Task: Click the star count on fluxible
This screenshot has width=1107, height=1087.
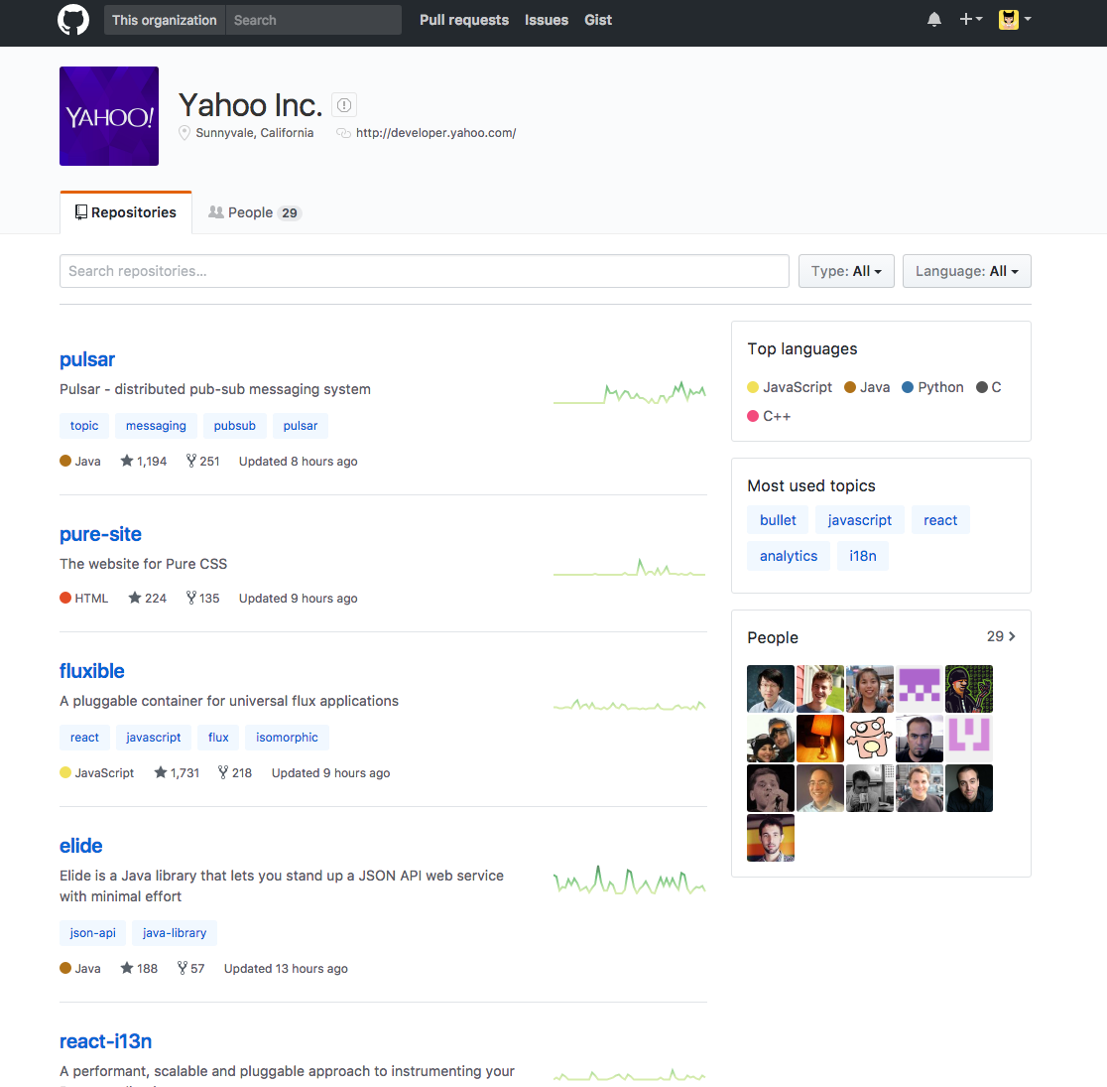Action: pos(177,772)
